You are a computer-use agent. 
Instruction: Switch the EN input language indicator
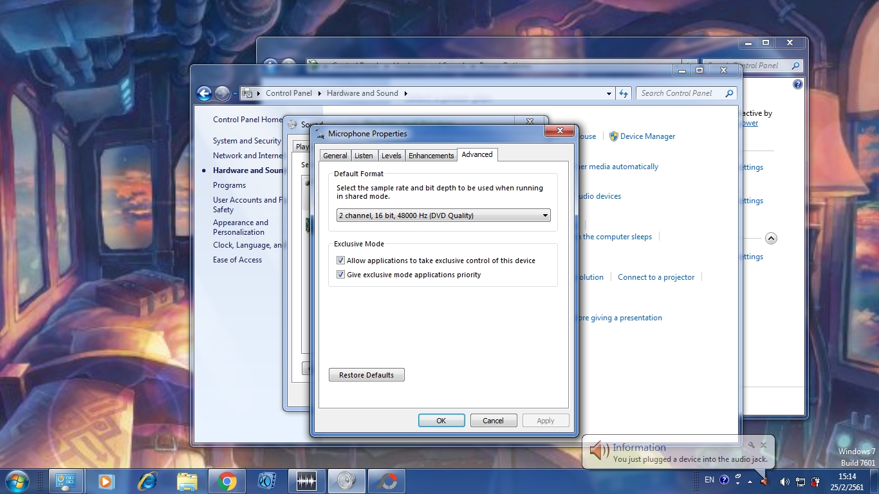709,480
